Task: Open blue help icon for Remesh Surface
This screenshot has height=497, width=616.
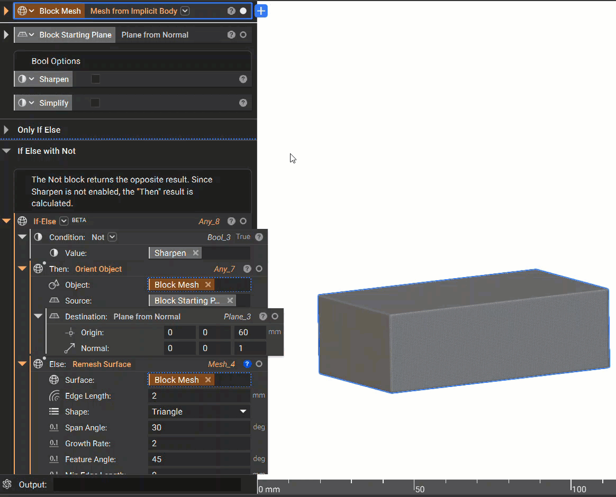Action: (x=247, y=364)
